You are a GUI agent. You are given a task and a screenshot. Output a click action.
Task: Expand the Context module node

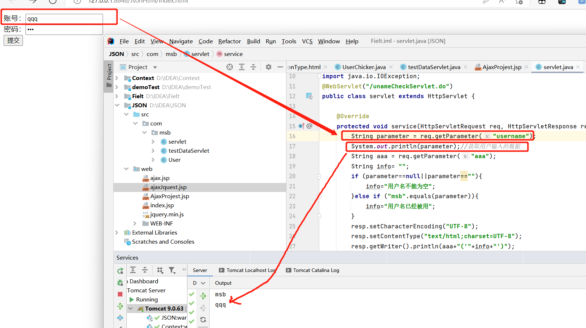click(116, 78)
